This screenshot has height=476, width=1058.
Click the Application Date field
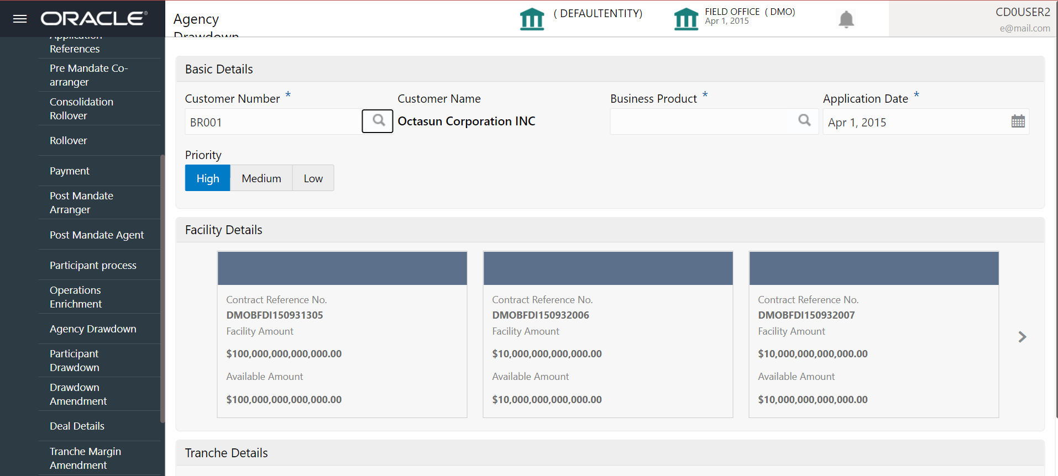coord(926,121)
